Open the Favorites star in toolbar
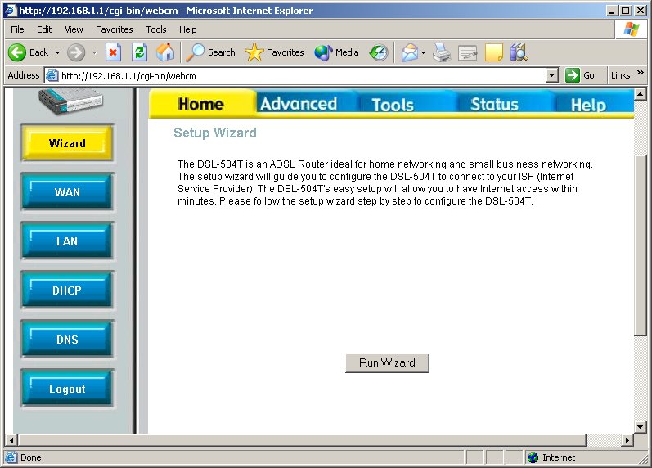 point(274,52)
